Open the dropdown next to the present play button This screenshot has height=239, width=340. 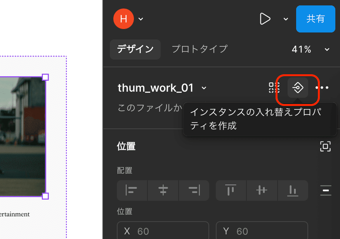coord(286,19)
